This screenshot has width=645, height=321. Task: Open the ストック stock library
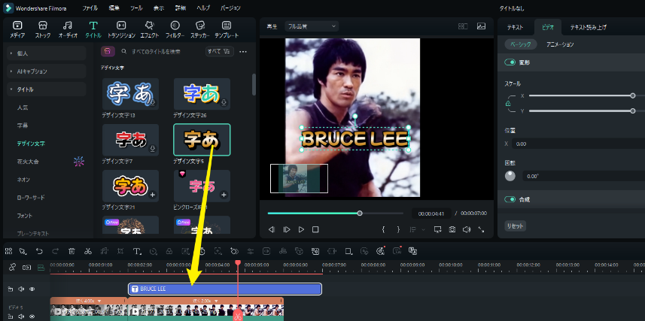point(43,29)
